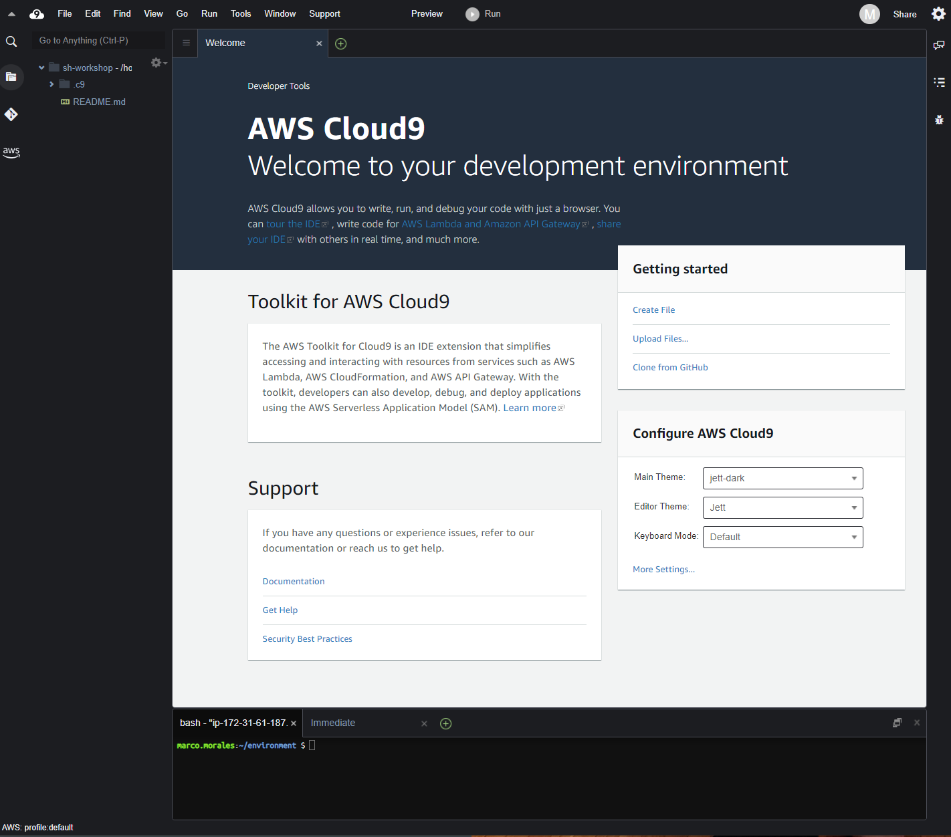This screenshot has height=837, width=951.
Task: Open the More Settings link
Action: click(663, 570)
